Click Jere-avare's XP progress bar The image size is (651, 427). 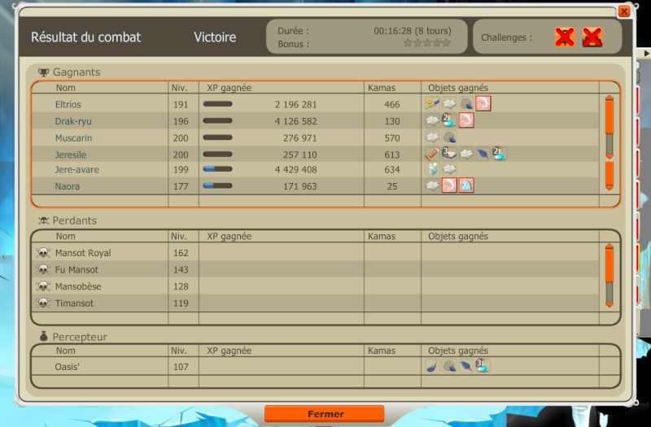[217, 169]
